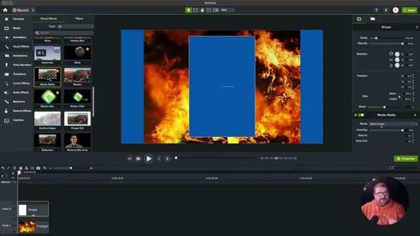Switch to the Filters tab

pyautogui.click(x=79, y=19)
